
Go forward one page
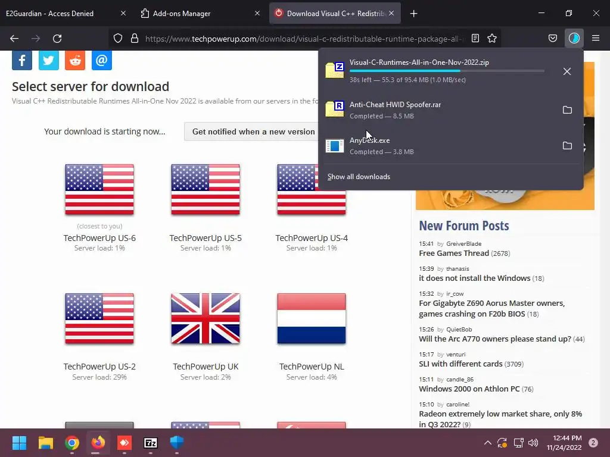pos(36,39)
